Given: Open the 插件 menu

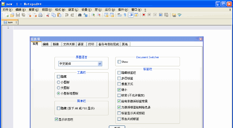Looking at the screenshot, I should [x=123, y=10].
